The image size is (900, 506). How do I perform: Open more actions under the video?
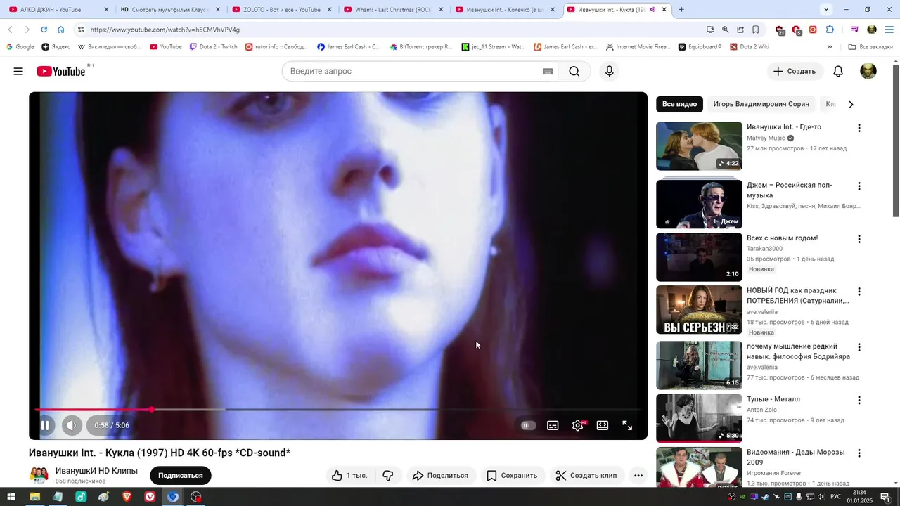(638, 476)
